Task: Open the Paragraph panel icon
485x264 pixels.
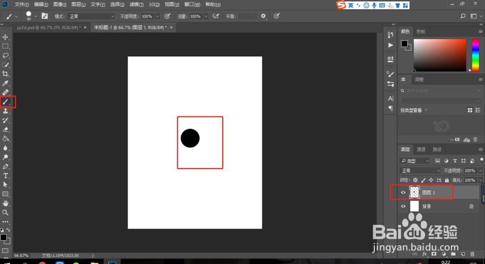Action: coord(391,108)
